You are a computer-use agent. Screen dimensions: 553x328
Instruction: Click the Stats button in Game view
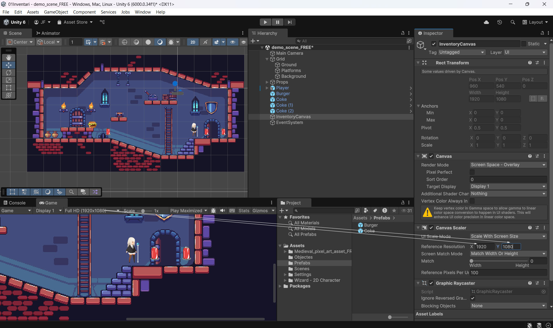244,211
